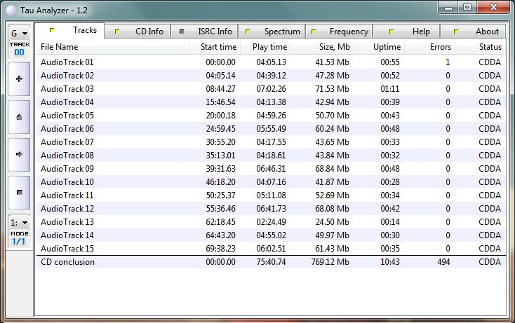Click the error count 1 for AudioTrack 01
The height and width of the screenshot is (323, 515).
pos(448,62)
